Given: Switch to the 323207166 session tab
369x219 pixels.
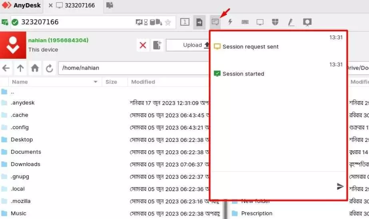Looking at the screenshot, I should point(76,5).
